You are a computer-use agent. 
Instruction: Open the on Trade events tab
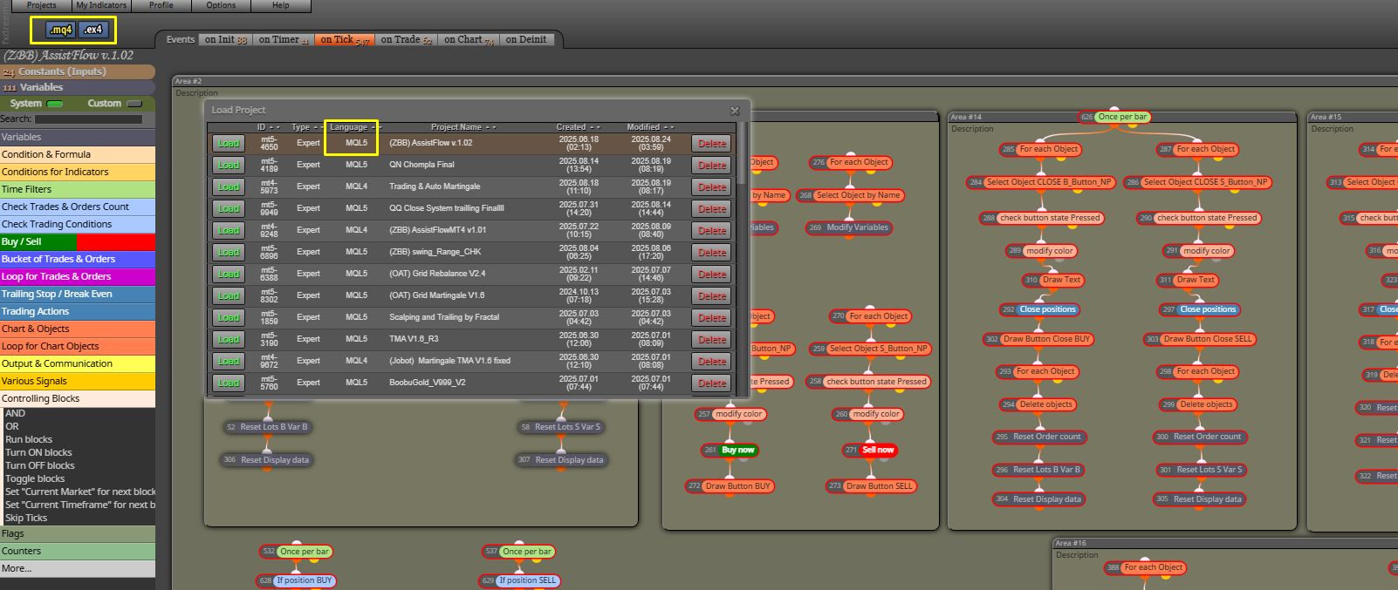[x=406, y=39]
